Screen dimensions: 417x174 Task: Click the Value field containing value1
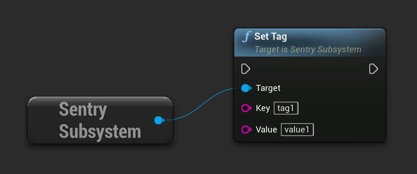point(297,130)
